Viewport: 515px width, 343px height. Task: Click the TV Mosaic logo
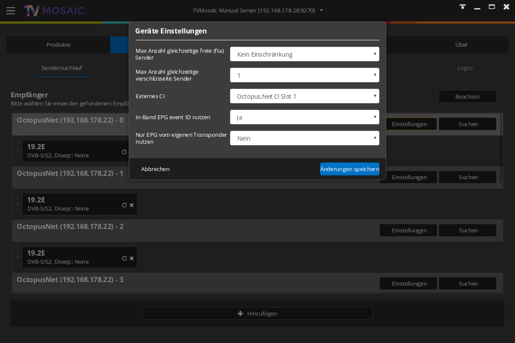pyautogui.click(x=54, y=11)
